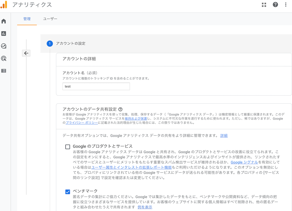Click the Google のプロダクトとサービス label
The width and height of the screenshot is (292, 211).
(103, 146)
